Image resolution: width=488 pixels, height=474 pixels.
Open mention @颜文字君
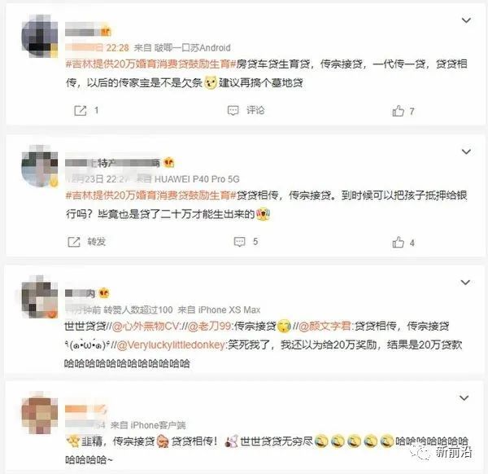tap(325, 327)
